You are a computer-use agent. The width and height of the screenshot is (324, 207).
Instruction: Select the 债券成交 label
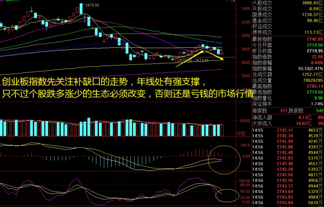click(262, 32)
